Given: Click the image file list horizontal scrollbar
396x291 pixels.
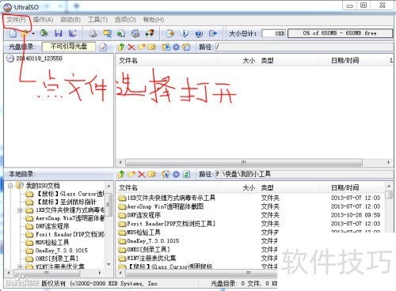Looking at the screenshot, I should [x=243, y=162].
